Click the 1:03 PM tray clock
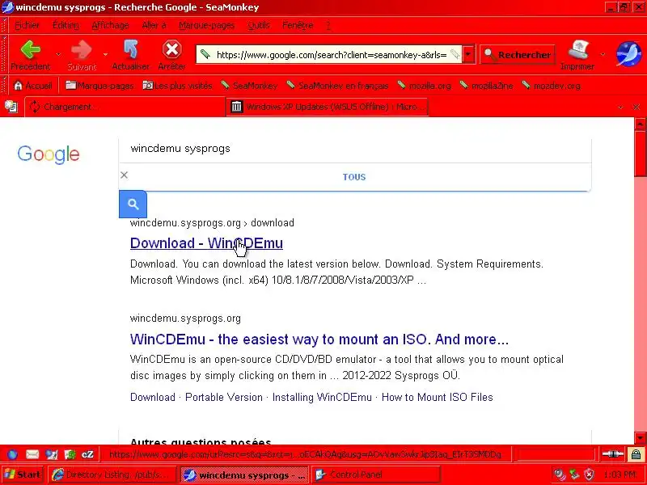 [620, 474]
